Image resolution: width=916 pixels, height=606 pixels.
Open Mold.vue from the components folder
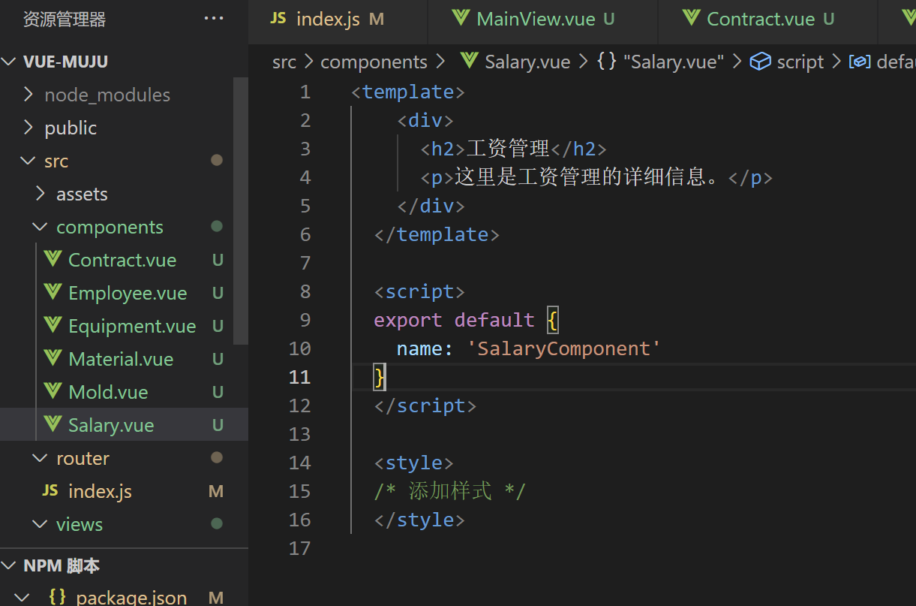point(108,392)
